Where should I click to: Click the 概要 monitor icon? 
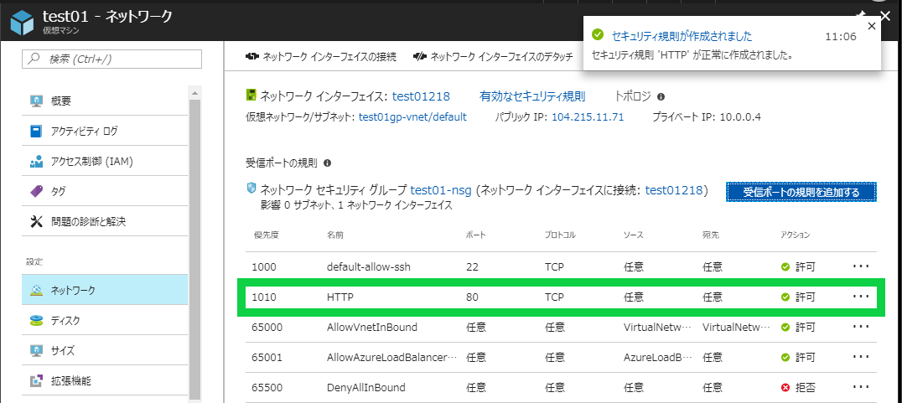(x=36, y=101)
